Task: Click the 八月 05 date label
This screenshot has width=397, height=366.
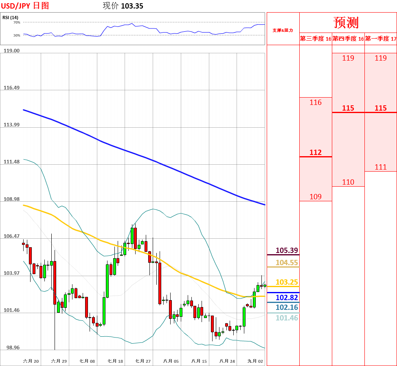Action: click(171, 361)
